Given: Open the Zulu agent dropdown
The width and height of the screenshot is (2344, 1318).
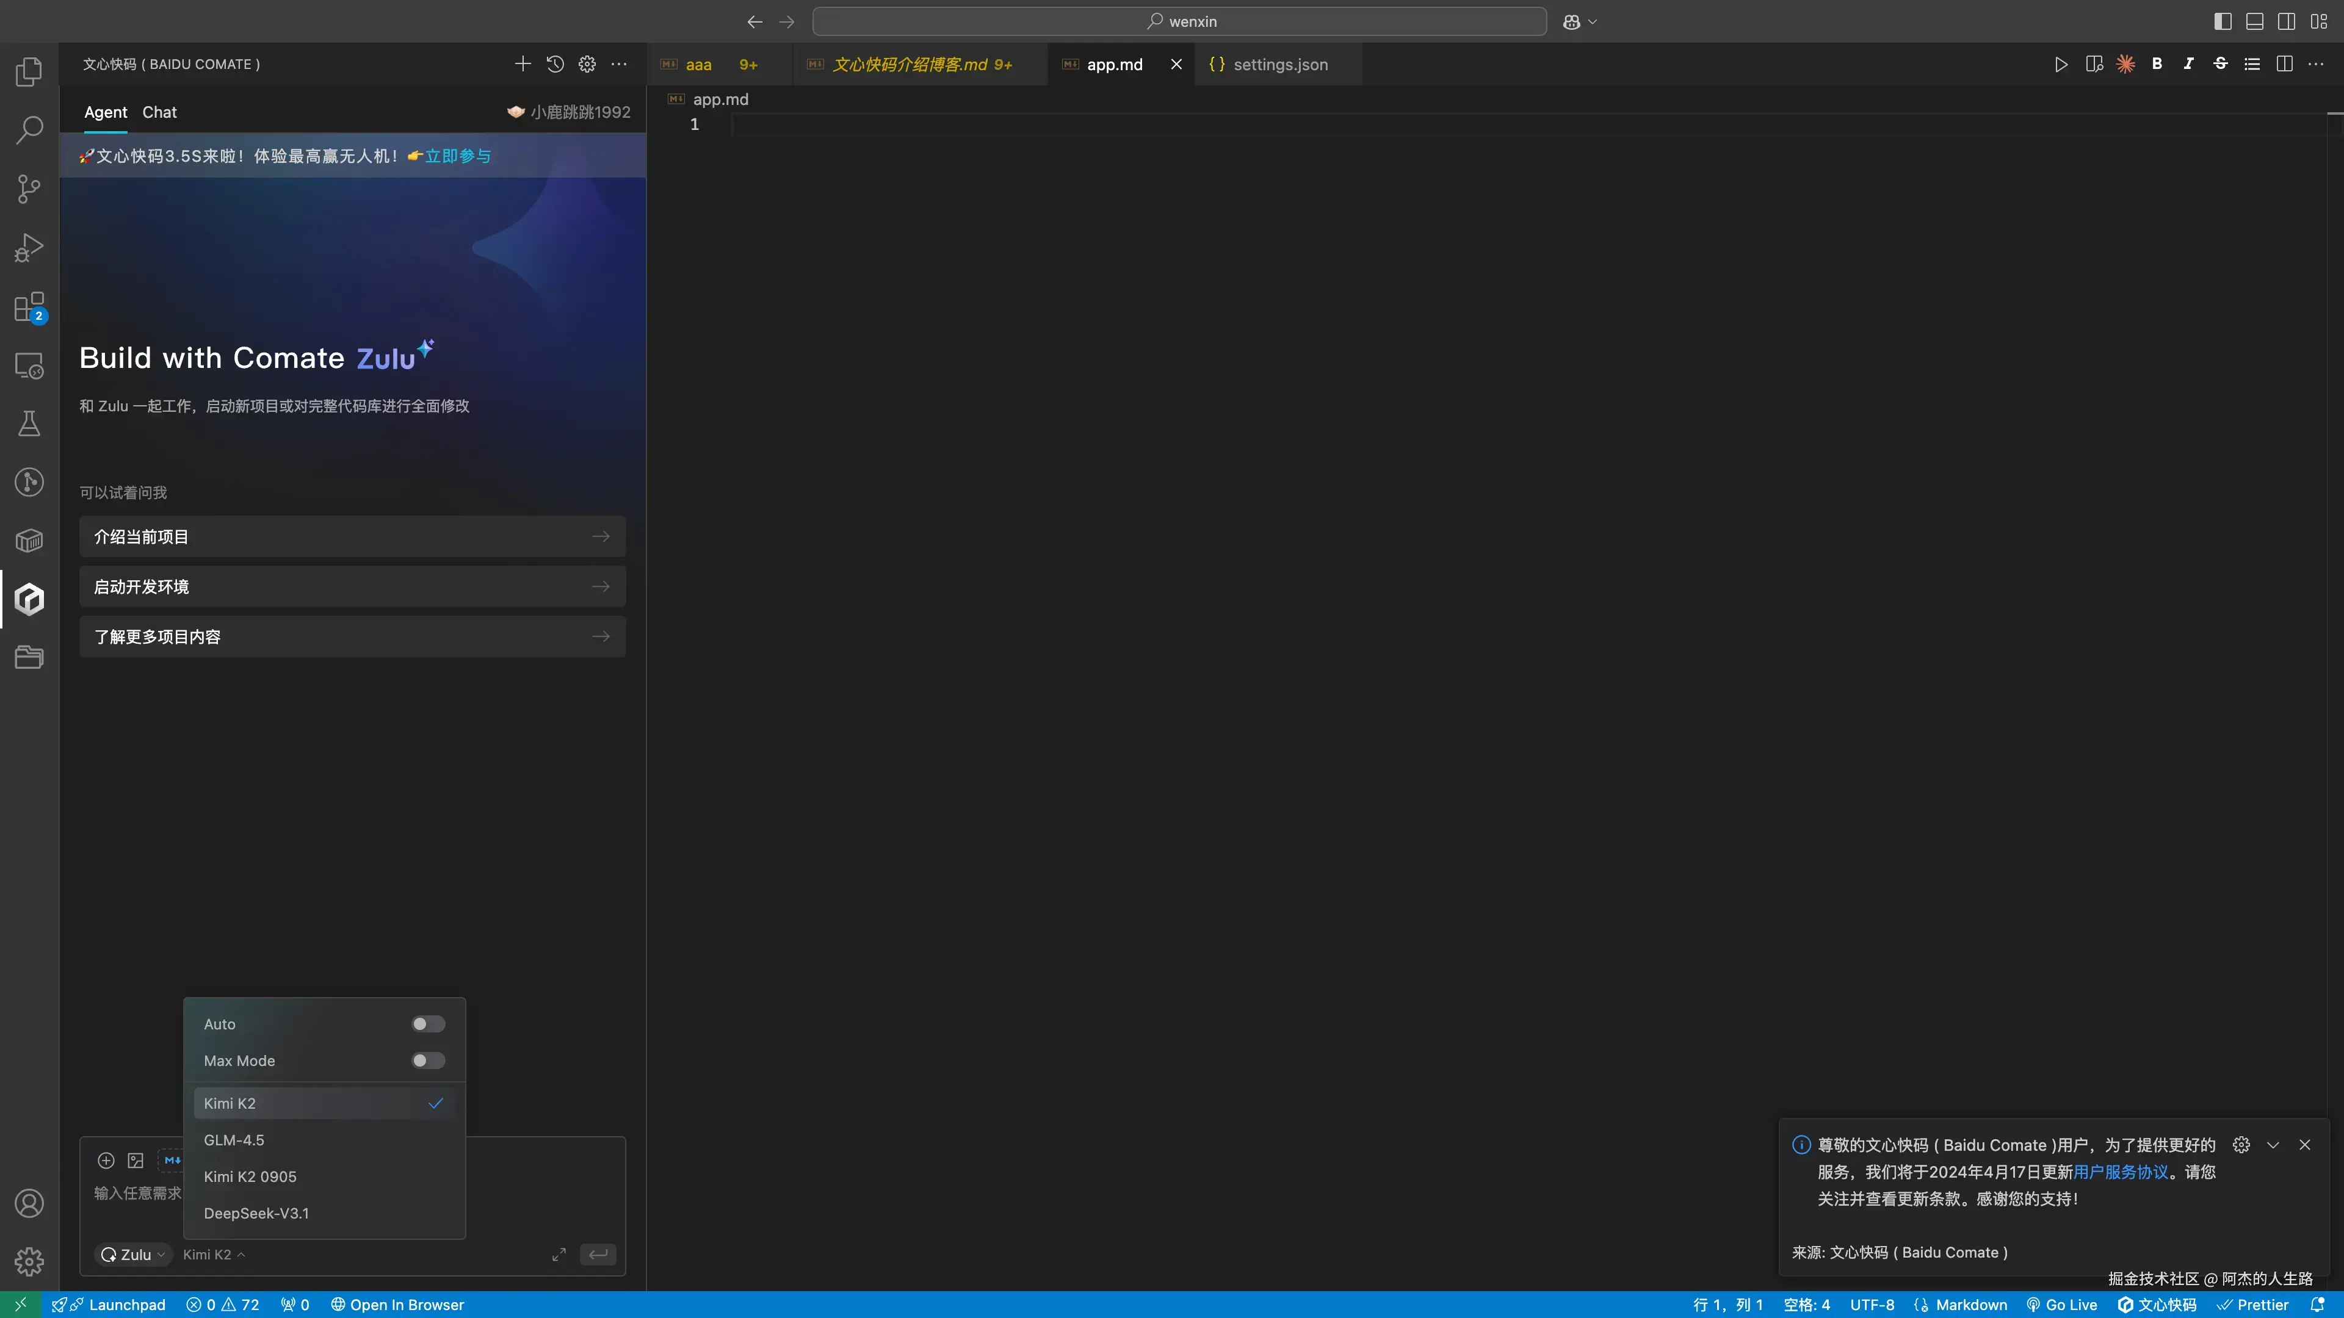Looking at the screenshot, I should [134, 1255].
